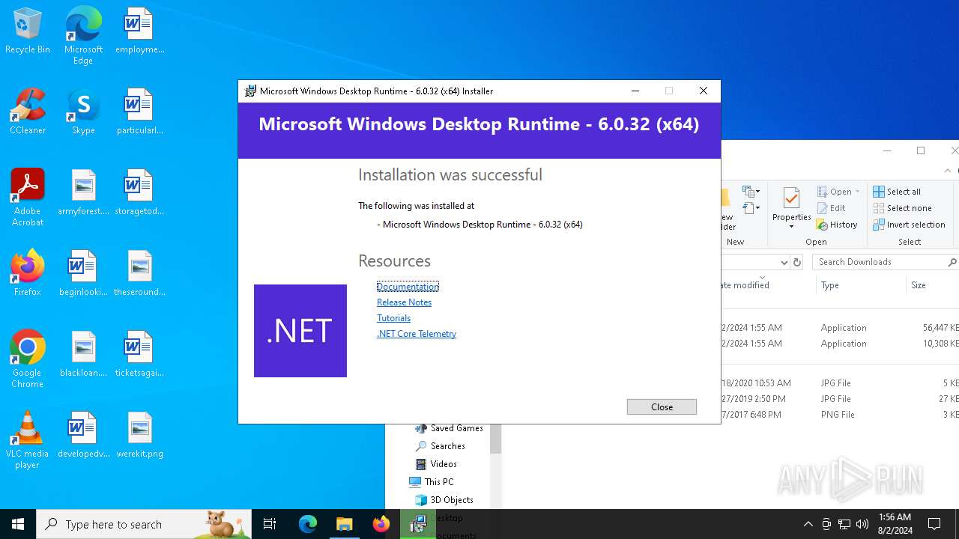Open the Windows Start menu
Image resolution: width=959 pixels, height=539 pixels.
[x=18, y=524]
